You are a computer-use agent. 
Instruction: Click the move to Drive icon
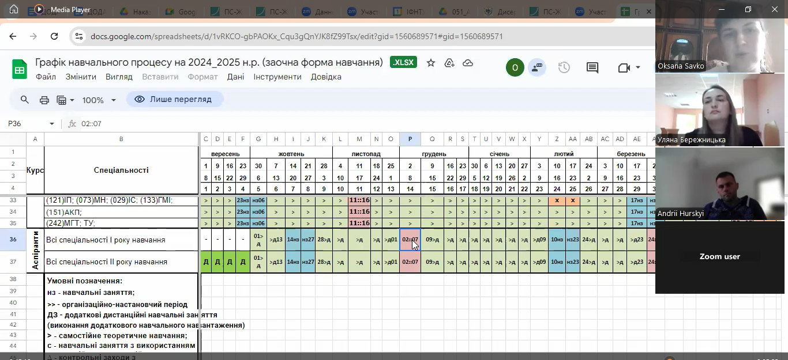449,63
